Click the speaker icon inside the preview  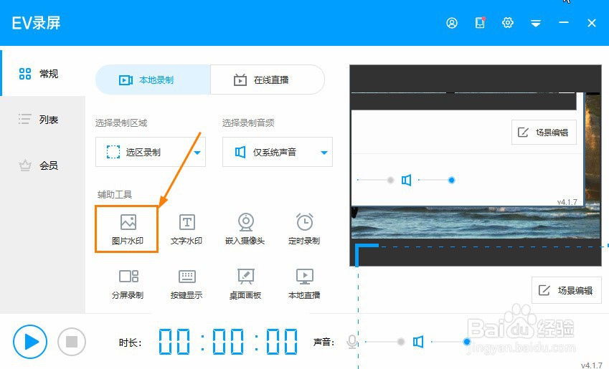pos(406,180)
